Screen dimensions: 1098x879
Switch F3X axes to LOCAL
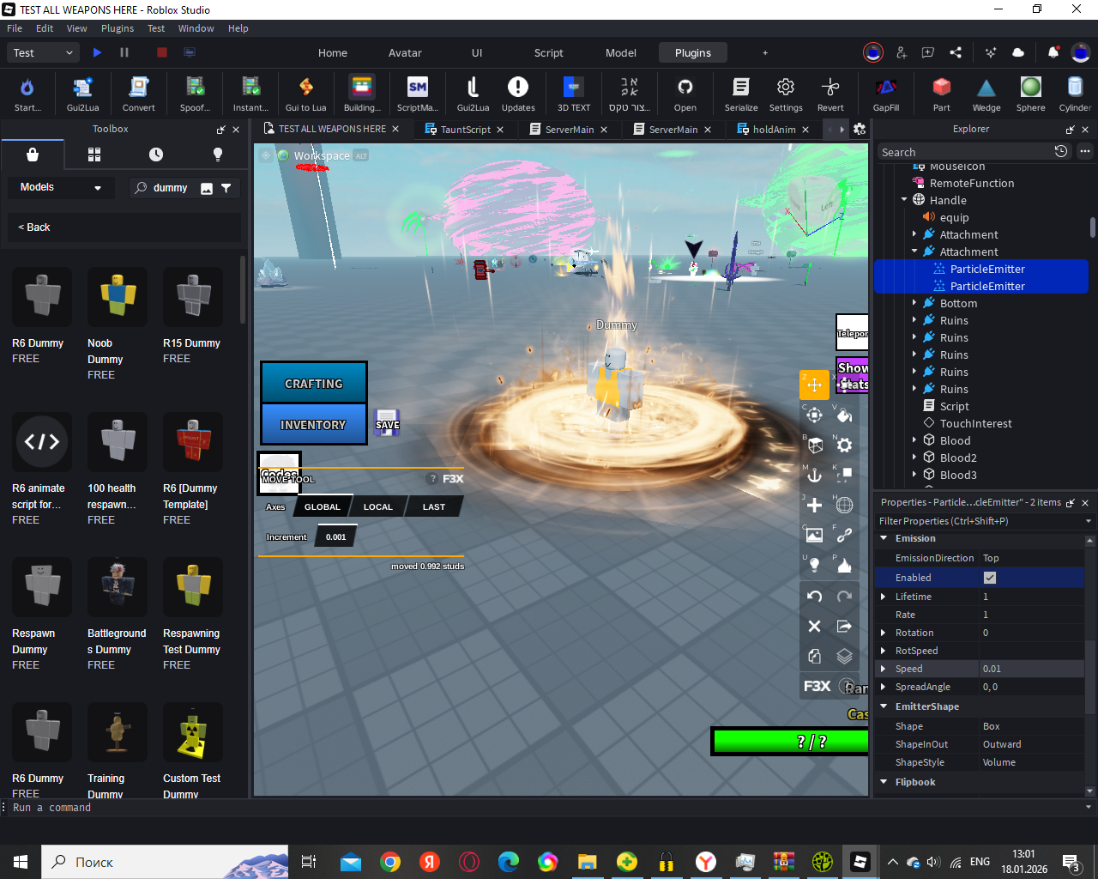tap(377, 506)
